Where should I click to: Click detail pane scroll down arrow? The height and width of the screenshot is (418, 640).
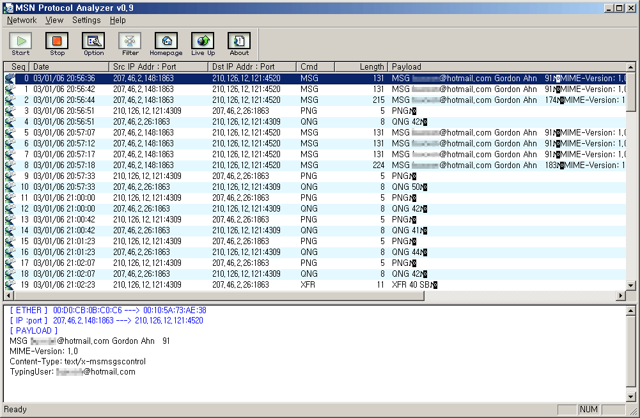coord(630,396)
